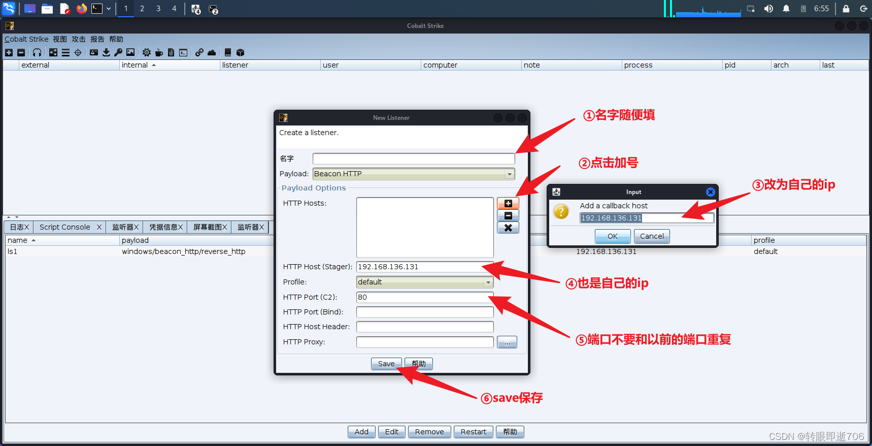Open Keystrokes via the key icon
872x446 pixels.
tap(118, 52)
